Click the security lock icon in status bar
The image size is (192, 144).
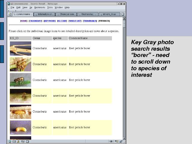click(121, 141)
